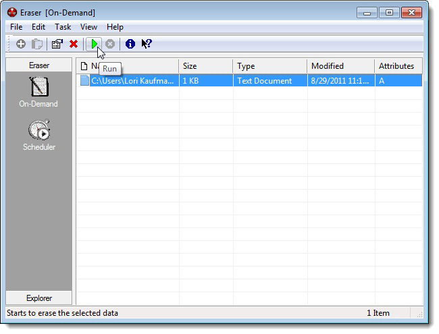Viewport: 439px width, 334px height.
Task: Click the Text Document type cell
Action: (x=270, y=80)
